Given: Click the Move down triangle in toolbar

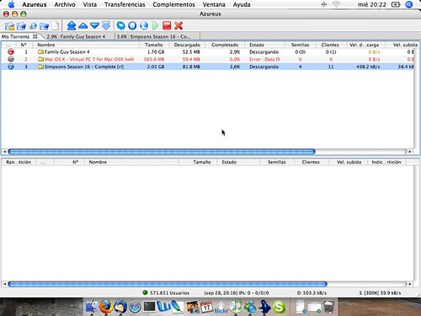Looking at the screenshot, I should (x=94, y=26).
